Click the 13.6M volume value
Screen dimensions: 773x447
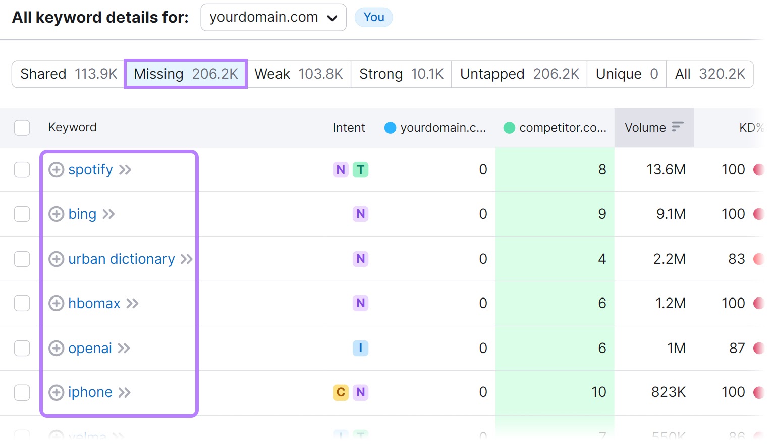666,170
